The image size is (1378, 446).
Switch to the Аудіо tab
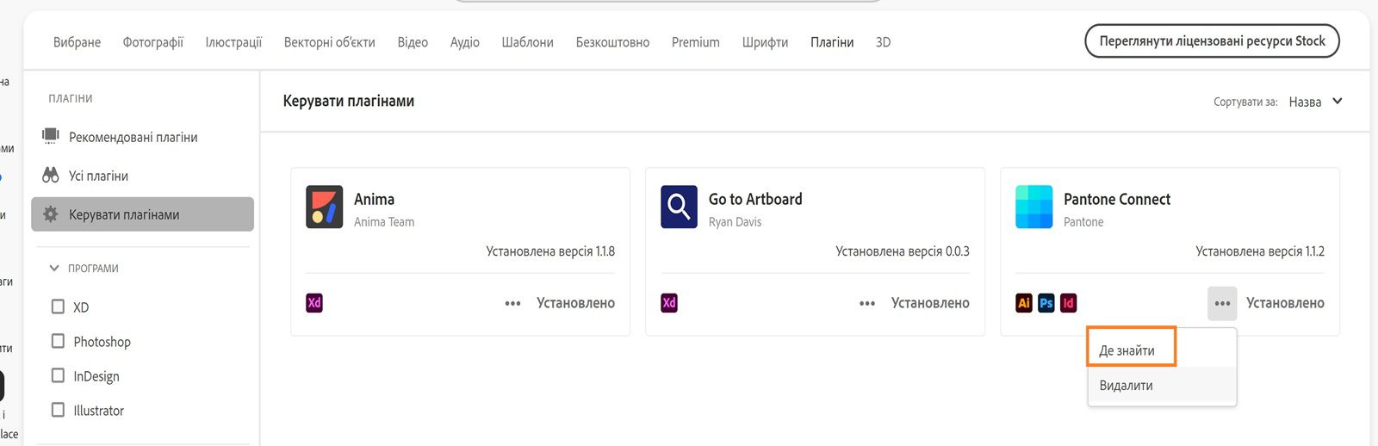465,42
